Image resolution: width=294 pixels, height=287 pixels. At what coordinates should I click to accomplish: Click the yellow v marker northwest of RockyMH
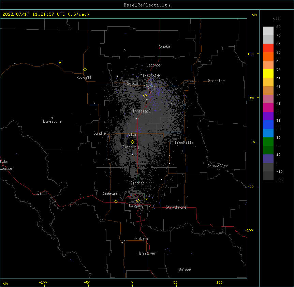tap(60, 63)
